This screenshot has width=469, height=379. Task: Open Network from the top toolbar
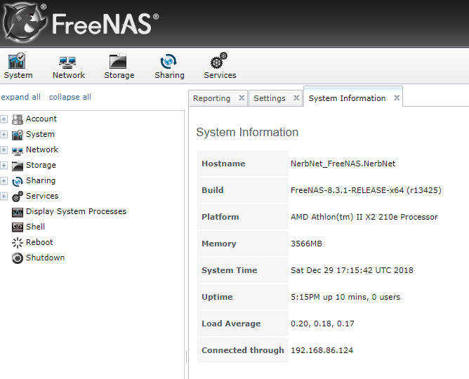[x=69, y=66]
